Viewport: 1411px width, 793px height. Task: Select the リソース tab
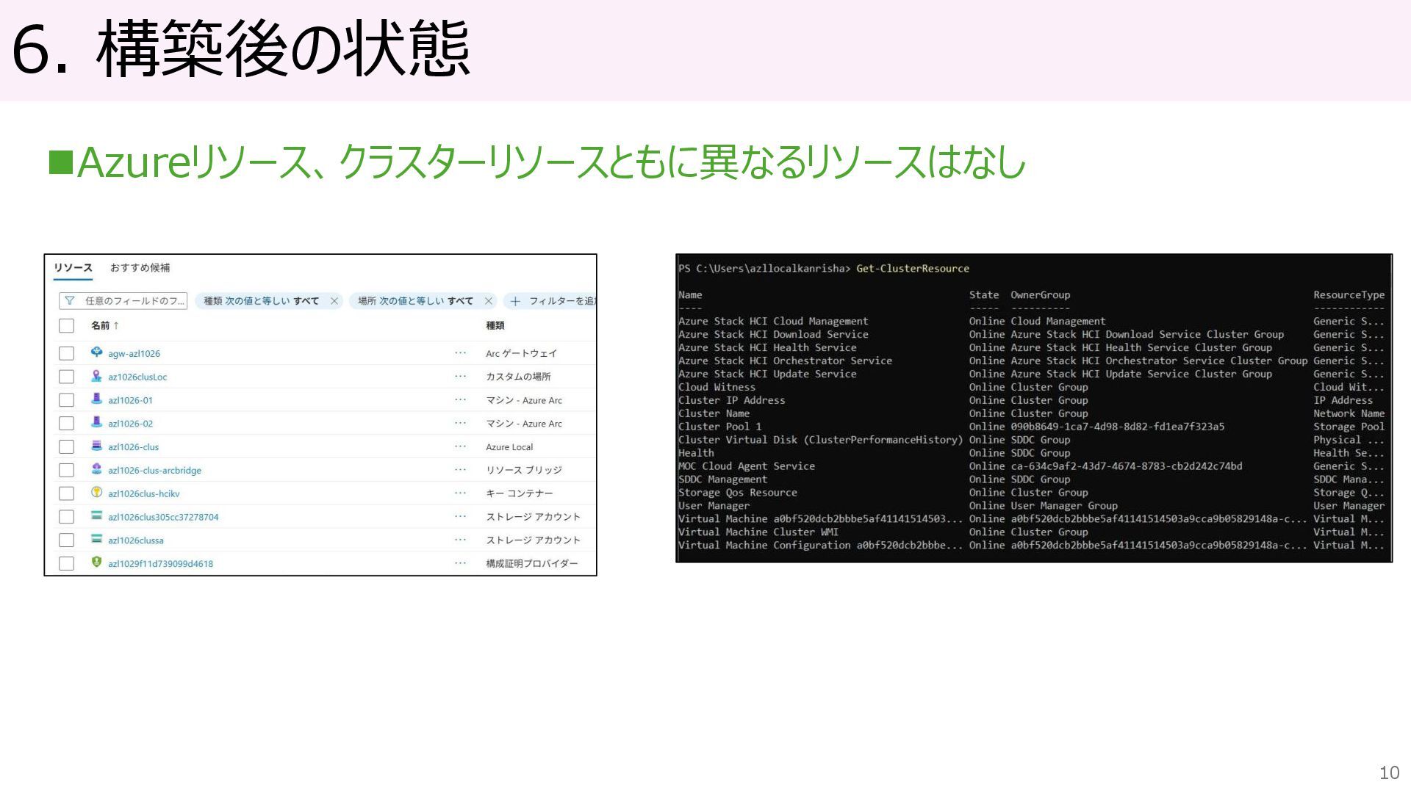coord(73,268)
